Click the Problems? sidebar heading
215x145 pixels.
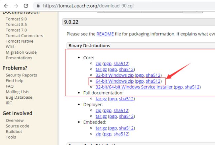pos(15,68)
